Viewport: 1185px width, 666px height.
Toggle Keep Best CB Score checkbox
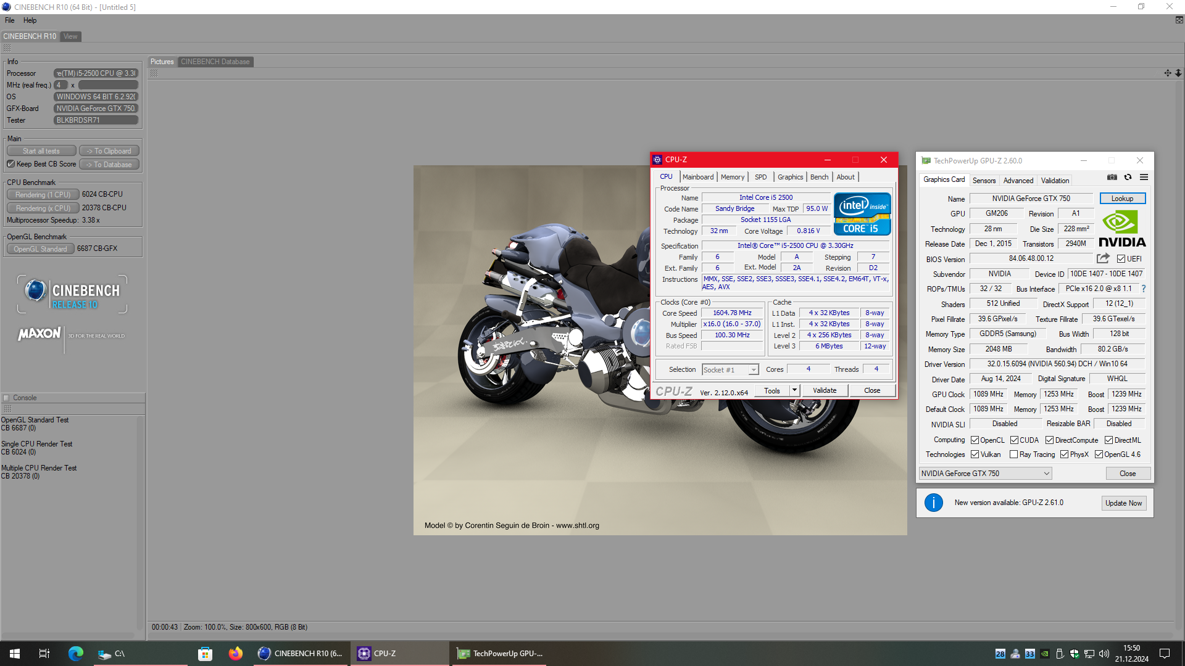click(x=10, y=164)
